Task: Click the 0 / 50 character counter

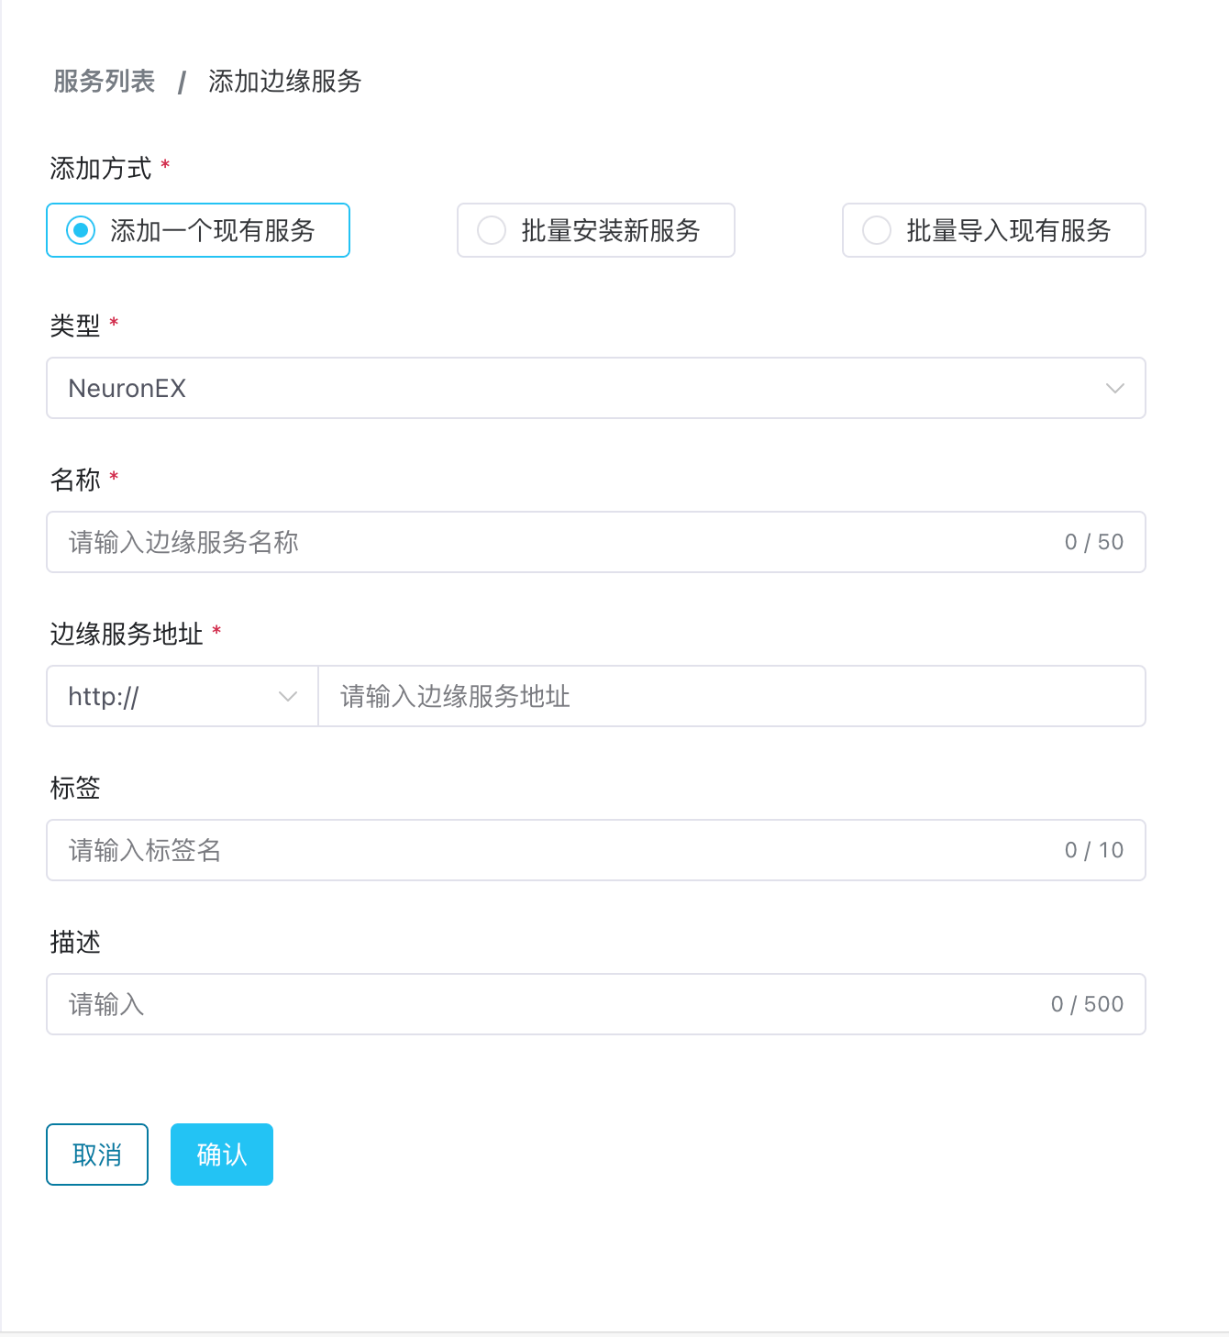Action: coord(1093,542)
